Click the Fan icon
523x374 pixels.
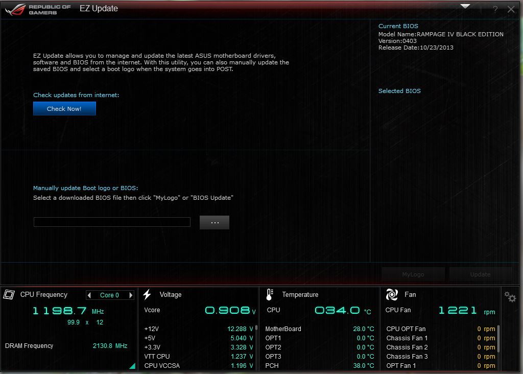(x=392, y=295)
